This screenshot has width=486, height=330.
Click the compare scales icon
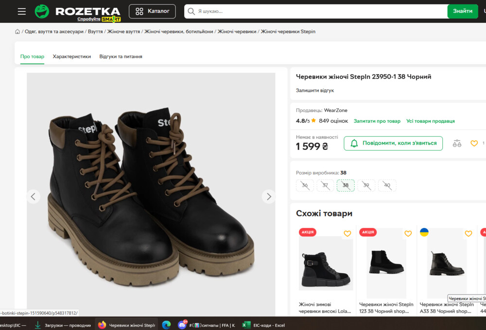pos(457,143)
